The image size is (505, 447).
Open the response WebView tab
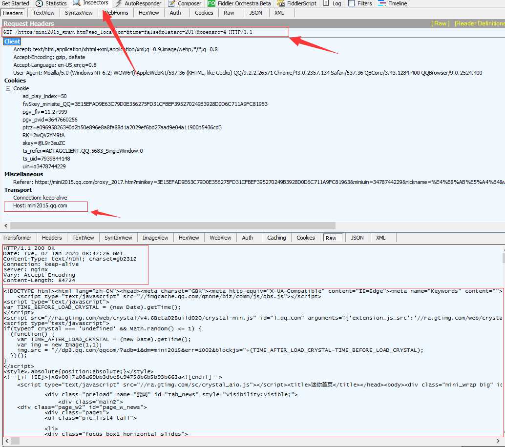pos(220,238)
